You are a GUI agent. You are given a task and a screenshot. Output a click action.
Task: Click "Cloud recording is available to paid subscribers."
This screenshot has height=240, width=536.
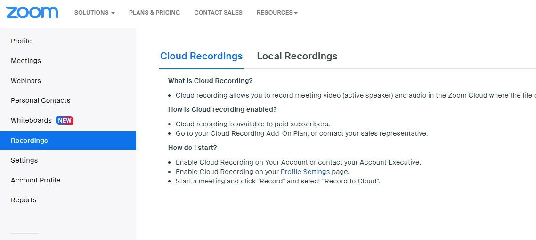[252, 124]
